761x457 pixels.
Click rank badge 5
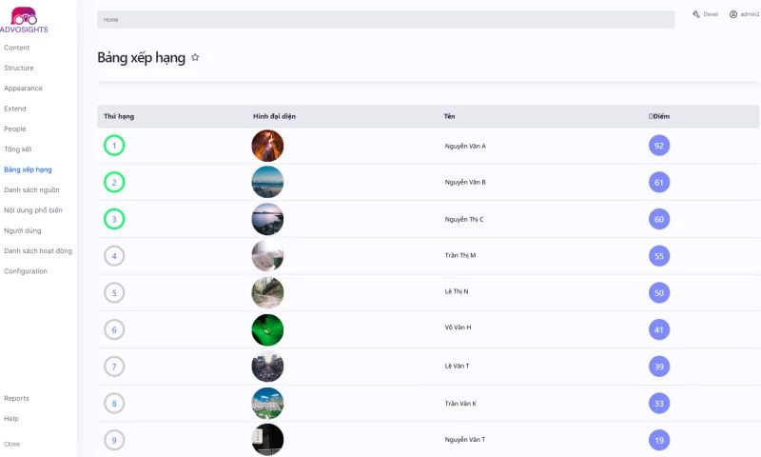click(114, 293)
